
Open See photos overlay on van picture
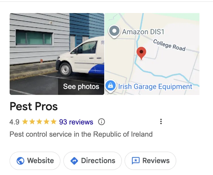[x=81, y=87]
